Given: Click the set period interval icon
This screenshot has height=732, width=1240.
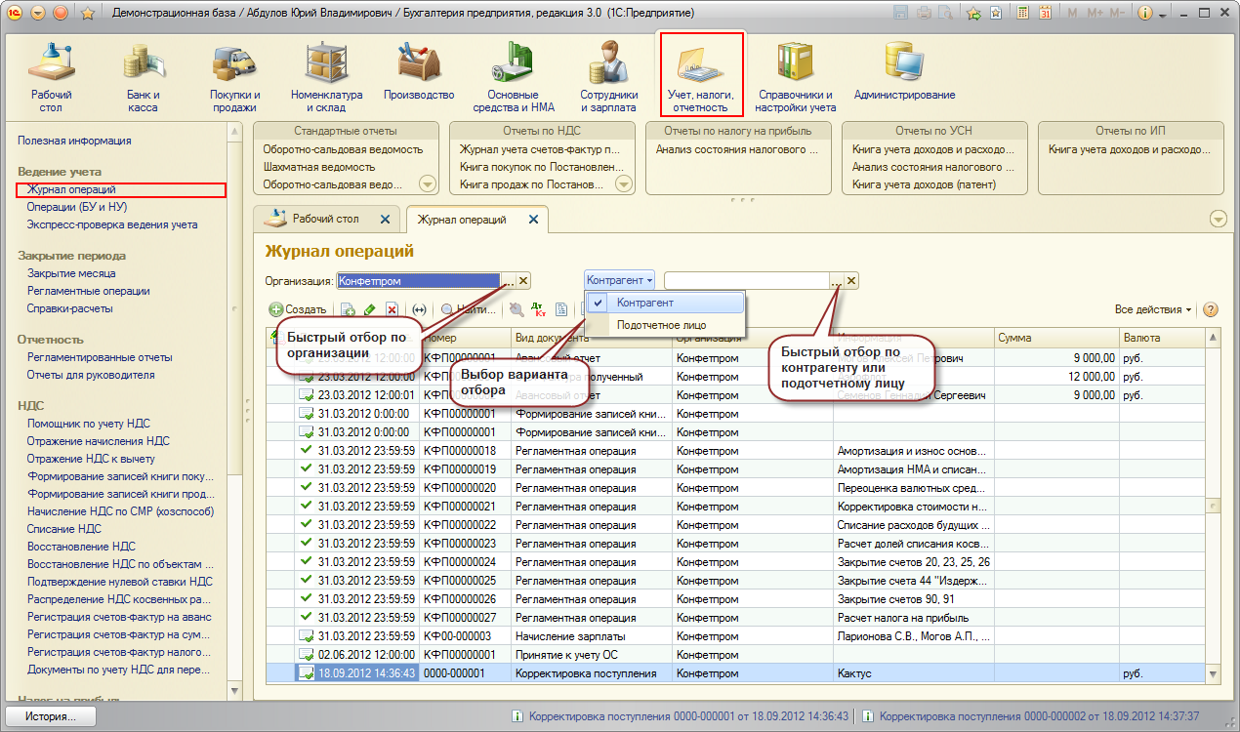Looking at the screenshot, I should 420,309.
